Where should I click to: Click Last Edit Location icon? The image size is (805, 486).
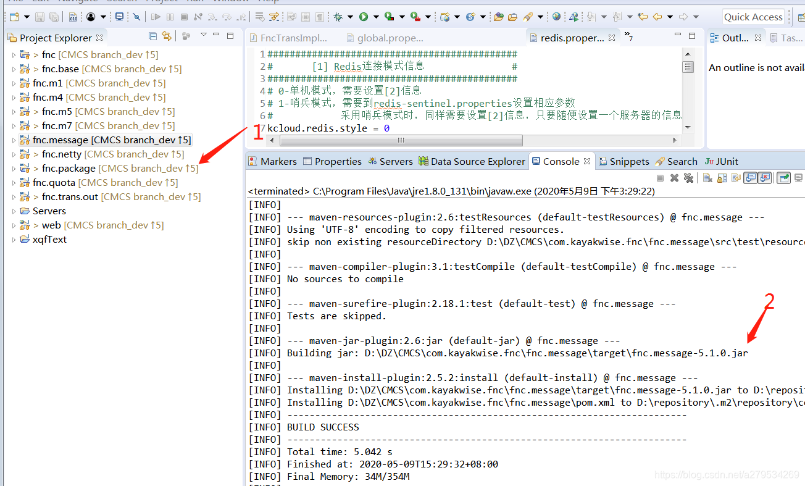pos(643,17)
